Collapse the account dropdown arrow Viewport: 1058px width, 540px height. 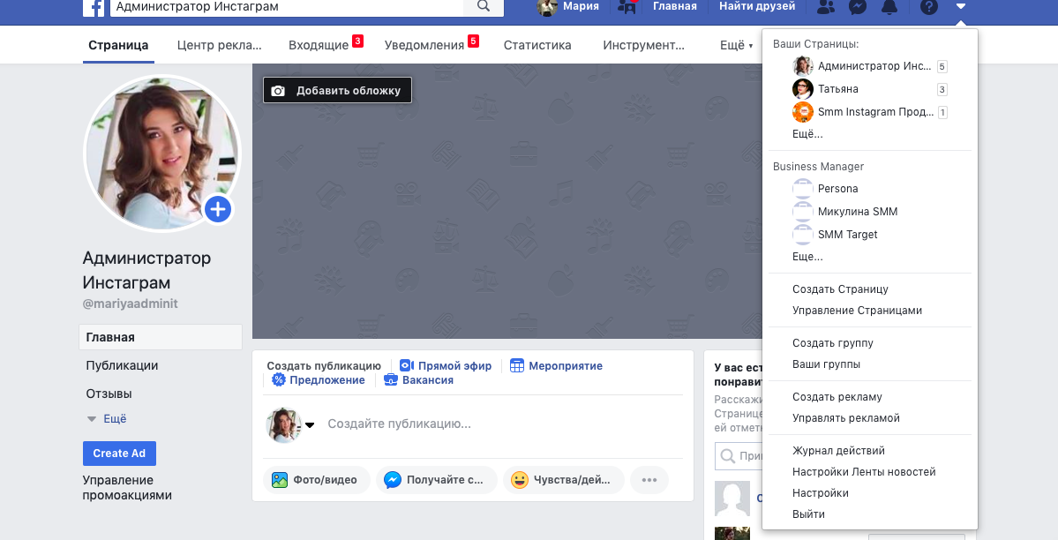tap(962, 7)
